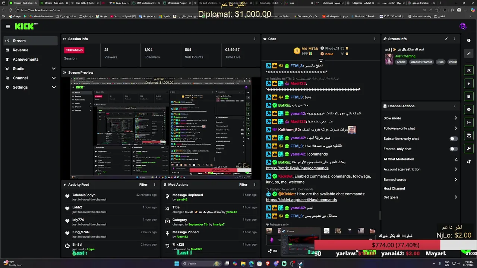Open the kicklet.app commands link

[301, 200]
